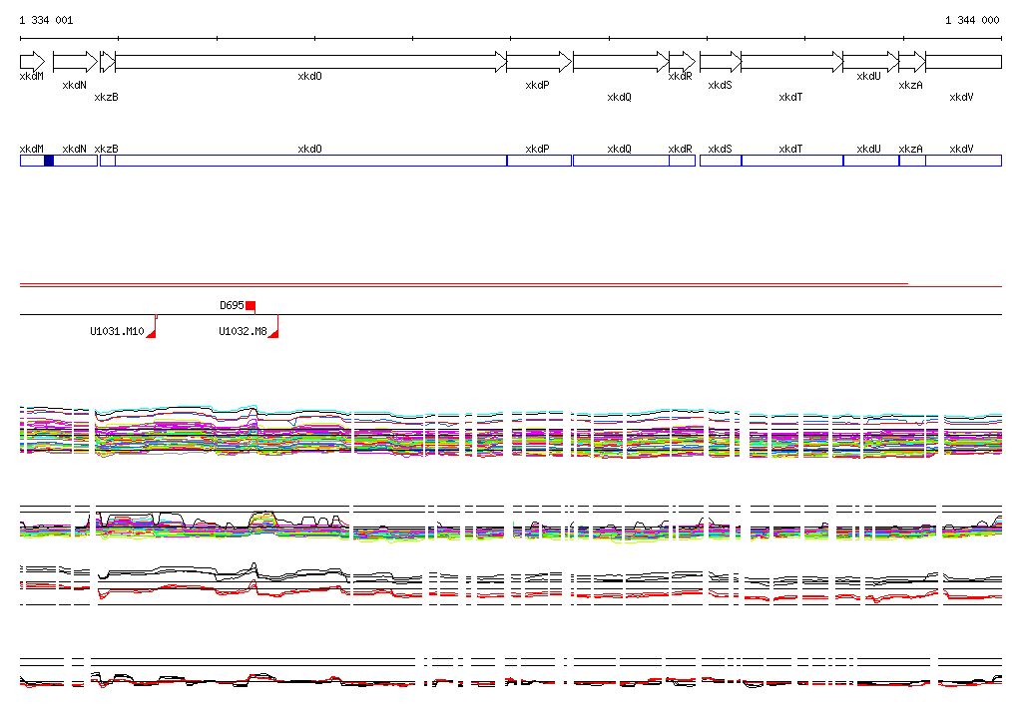This screenshot has height=712, width=1022.
Task: Click the xkdR gene arrow
Action: 683,62
